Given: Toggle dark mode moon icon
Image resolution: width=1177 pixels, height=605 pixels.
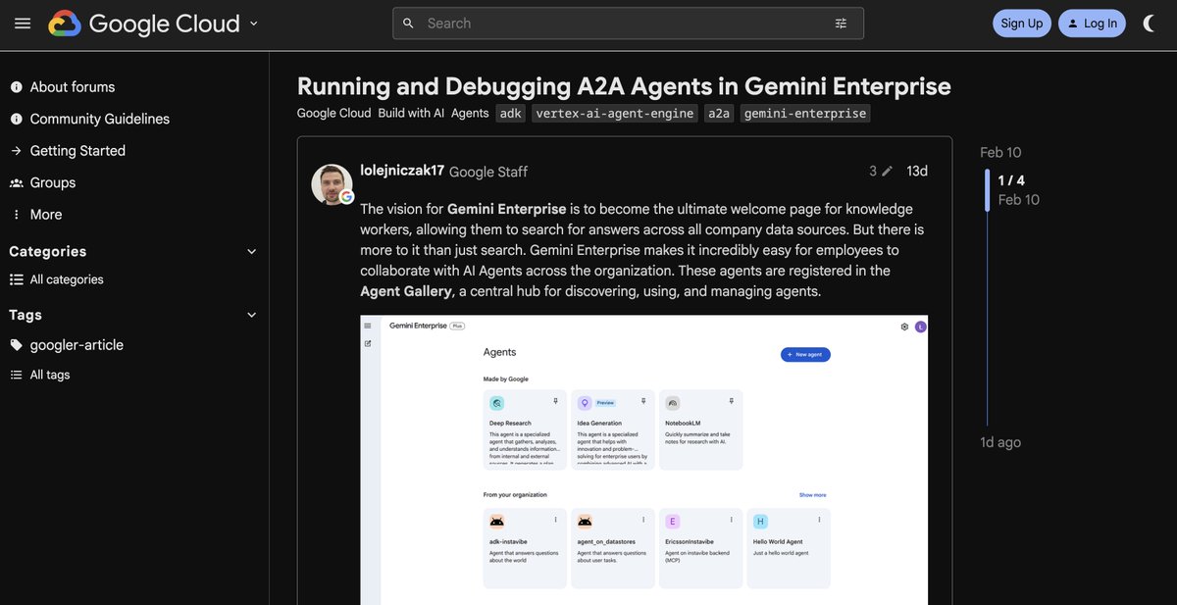Looking at the screenshot, I should pyautogui.click(x=1150, y=24).
